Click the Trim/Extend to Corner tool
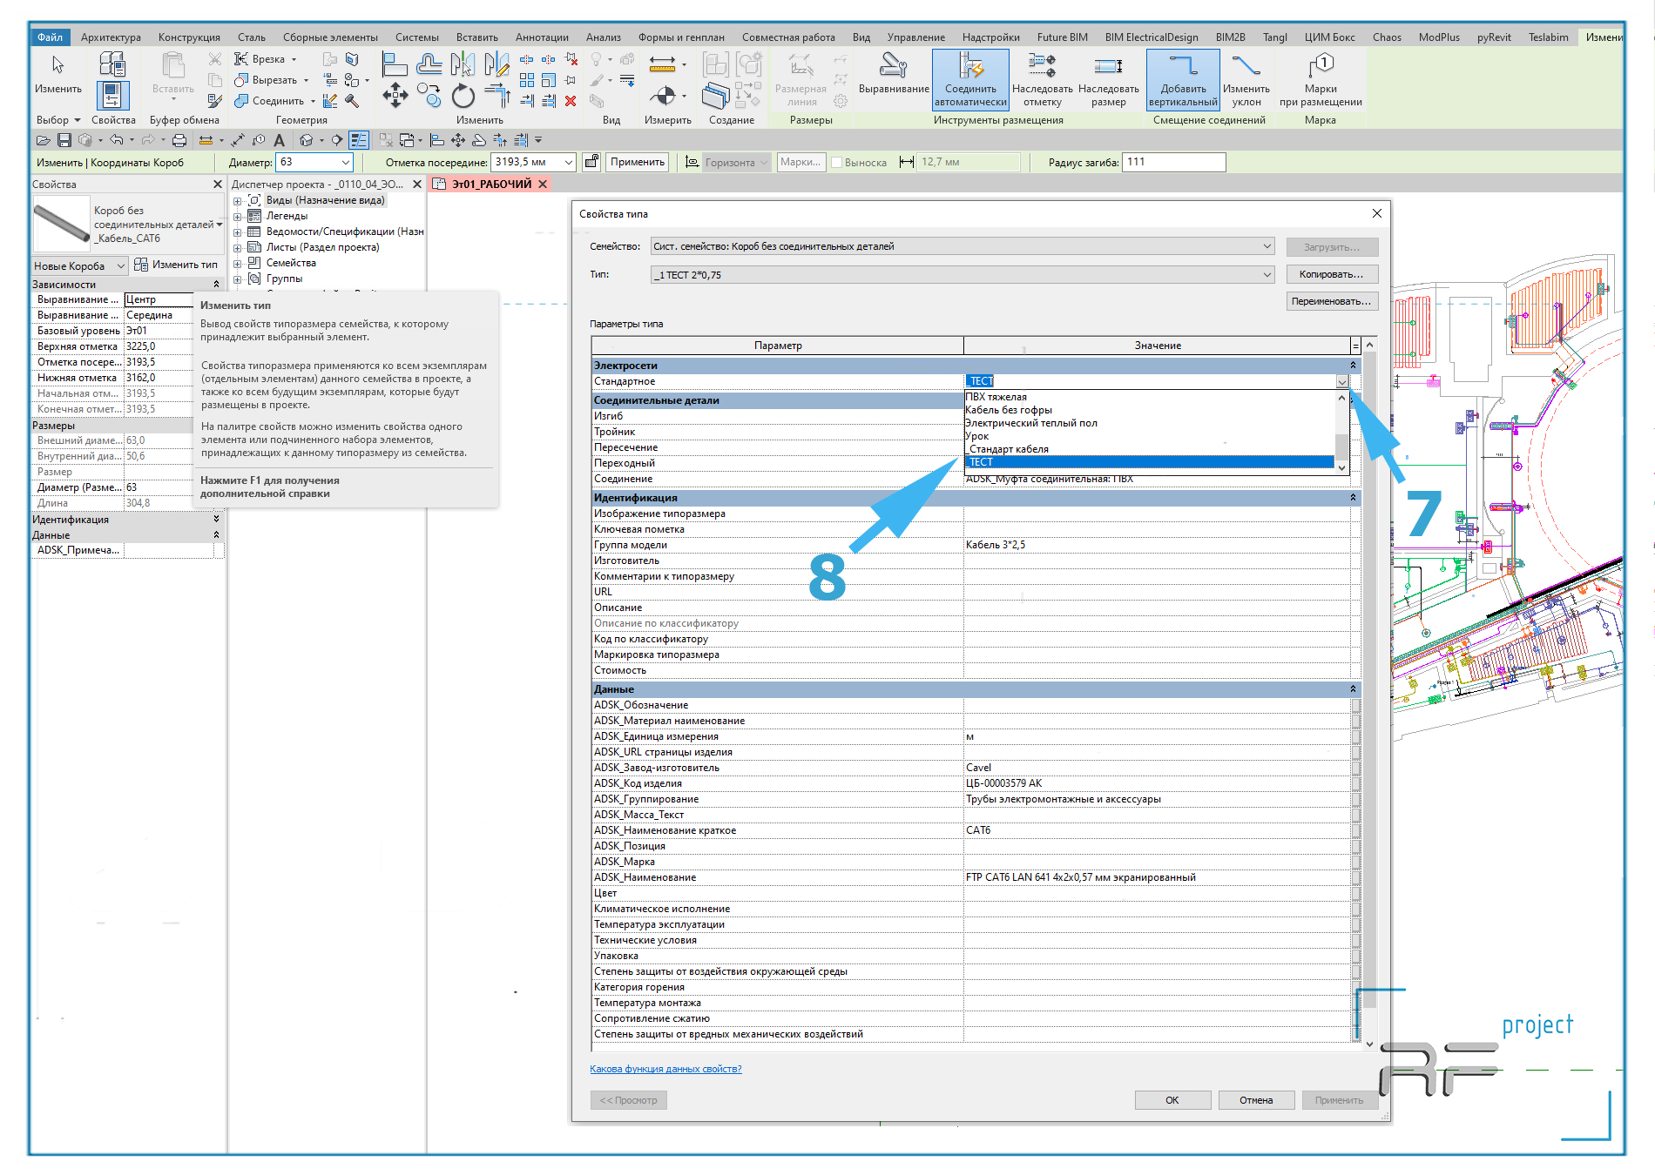 click(x=496, y=96)
